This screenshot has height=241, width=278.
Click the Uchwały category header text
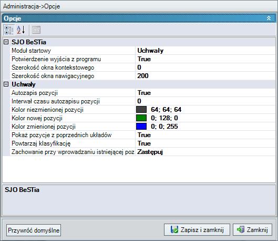[x=24, y=84]
